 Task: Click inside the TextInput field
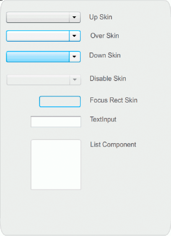[56, 122]
